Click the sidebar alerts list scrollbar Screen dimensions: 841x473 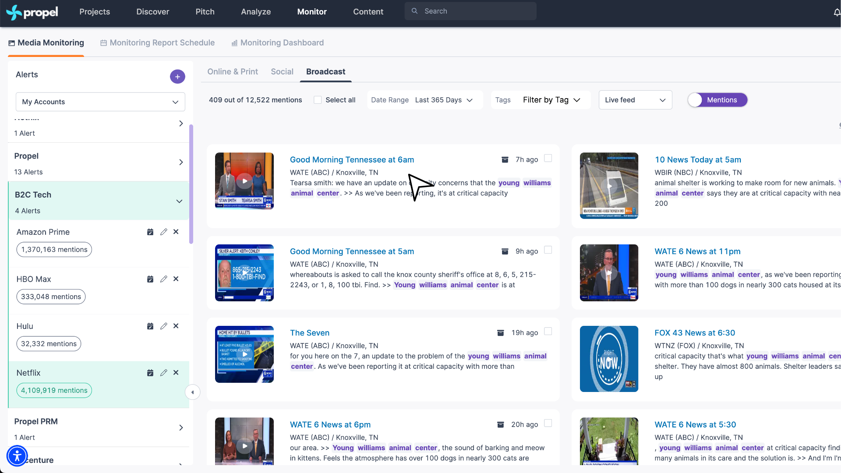(x=191, y=184)
